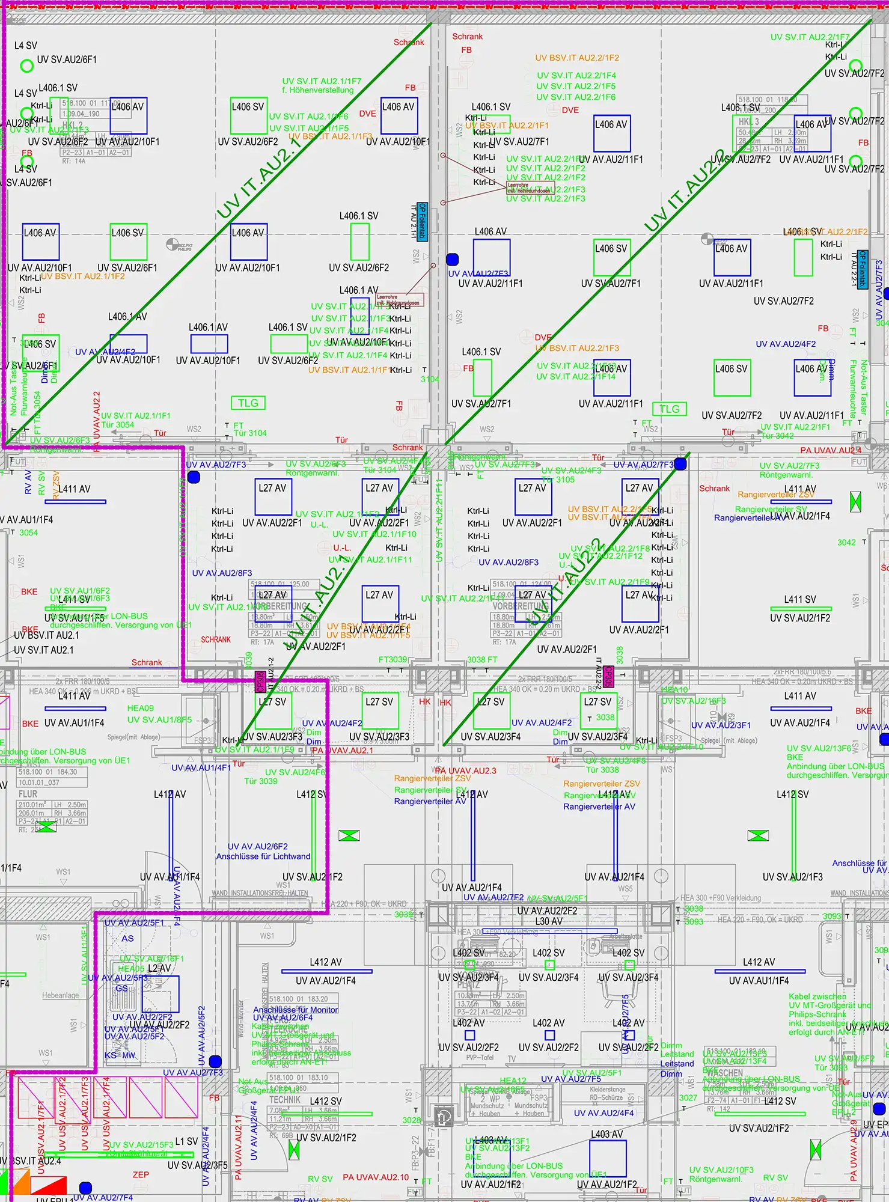Viewport: 889px width, 1202px height.
Task: Click the green crossed box below UV SV.AU2/1F2 in TECHNIK
Action: click(x=294, y=1150)
